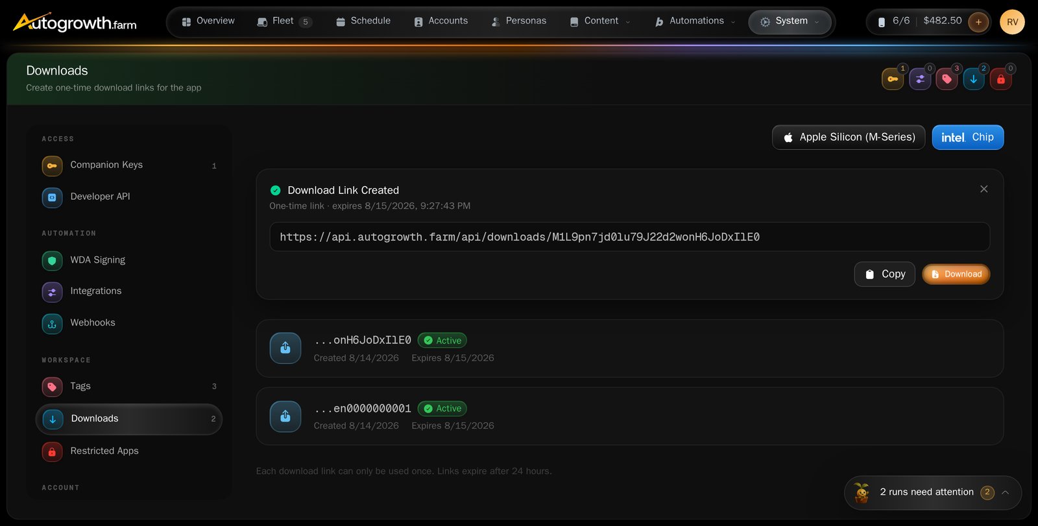
Task: Click the green check success icon
Action: [275, 190]
